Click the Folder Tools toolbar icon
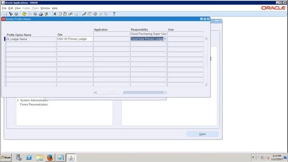The image size is (288, 162). [106, 14]
